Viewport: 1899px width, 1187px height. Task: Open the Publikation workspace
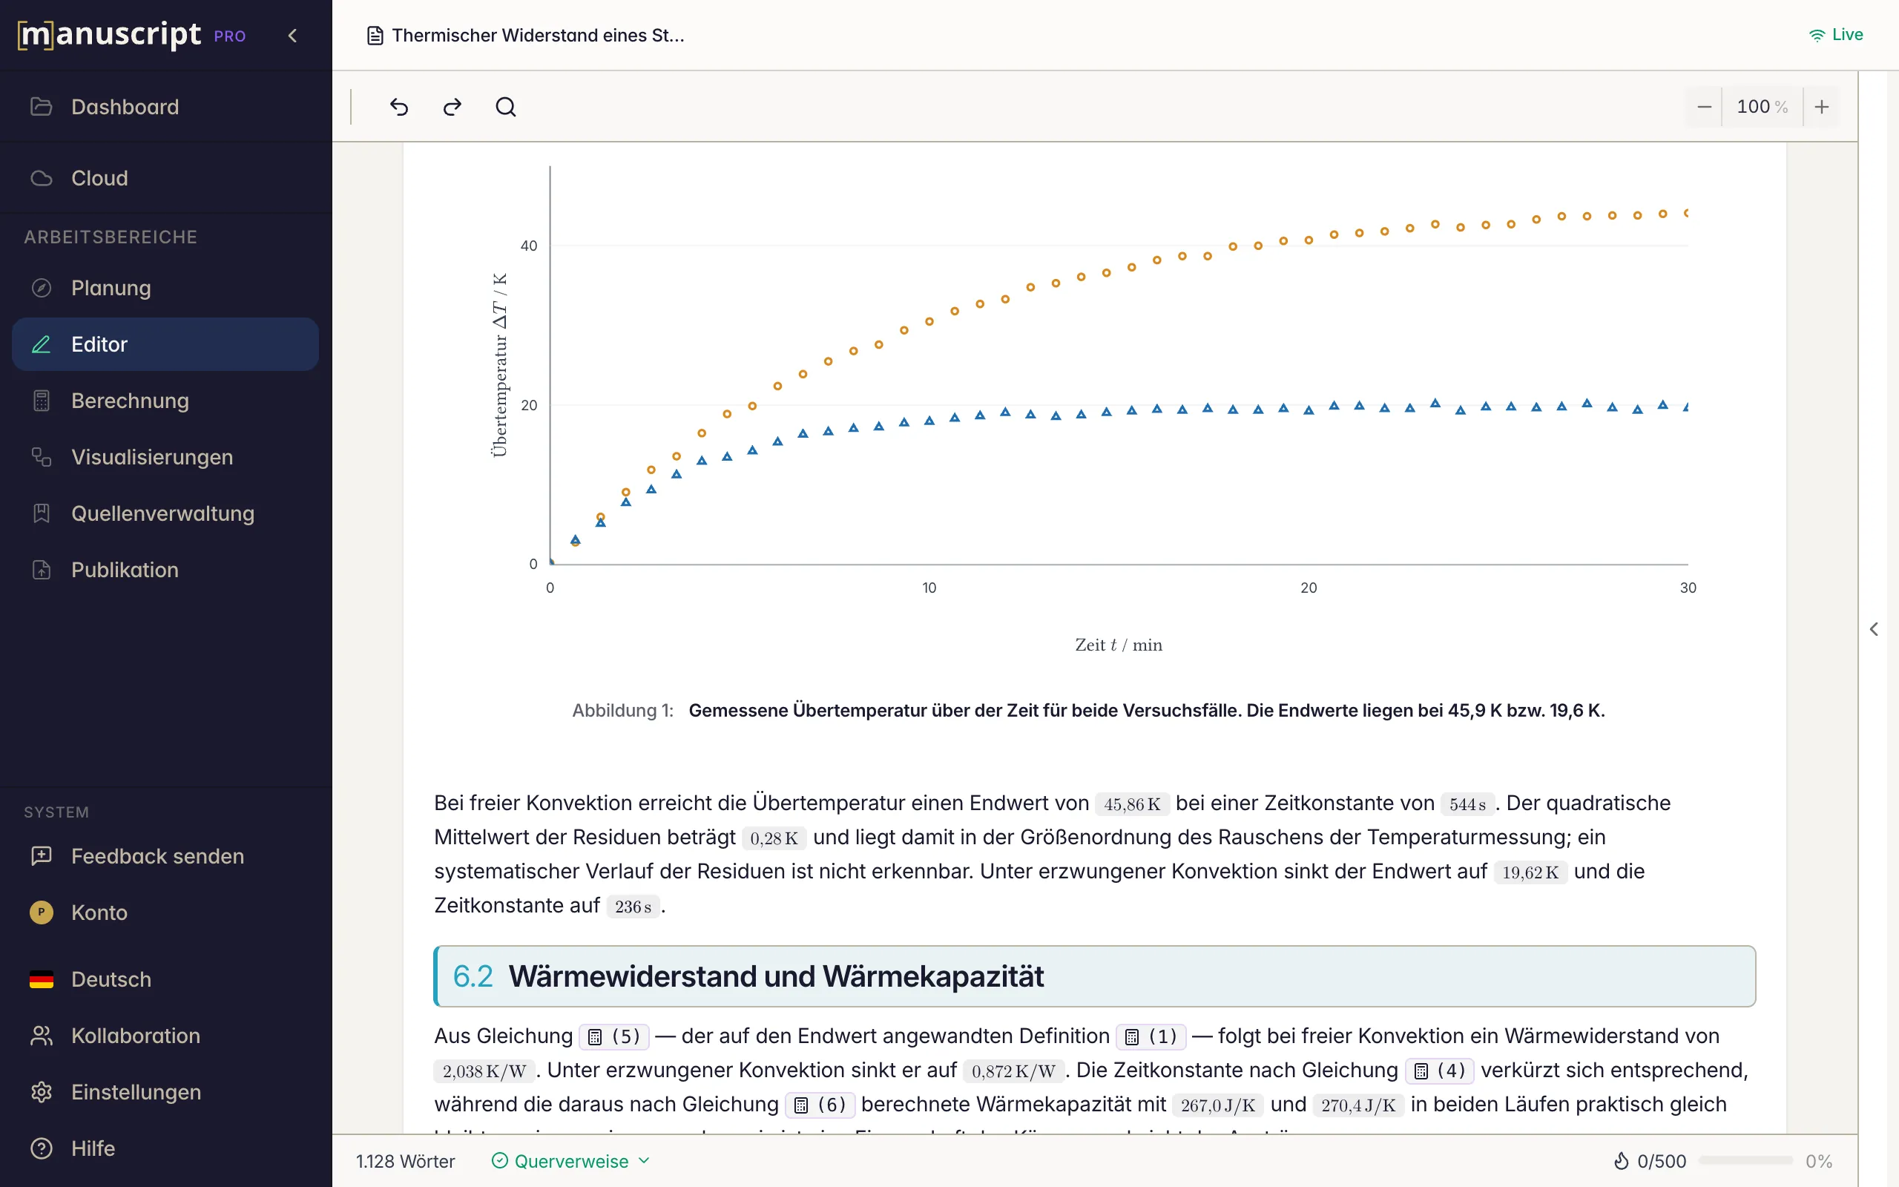(x=165, y=570)
